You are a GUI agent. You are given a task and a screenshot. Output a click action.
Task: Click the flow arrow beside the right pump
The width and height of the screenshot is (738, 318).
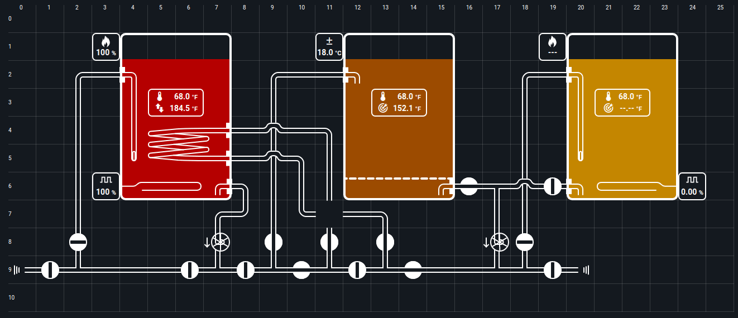coord(486,242)
